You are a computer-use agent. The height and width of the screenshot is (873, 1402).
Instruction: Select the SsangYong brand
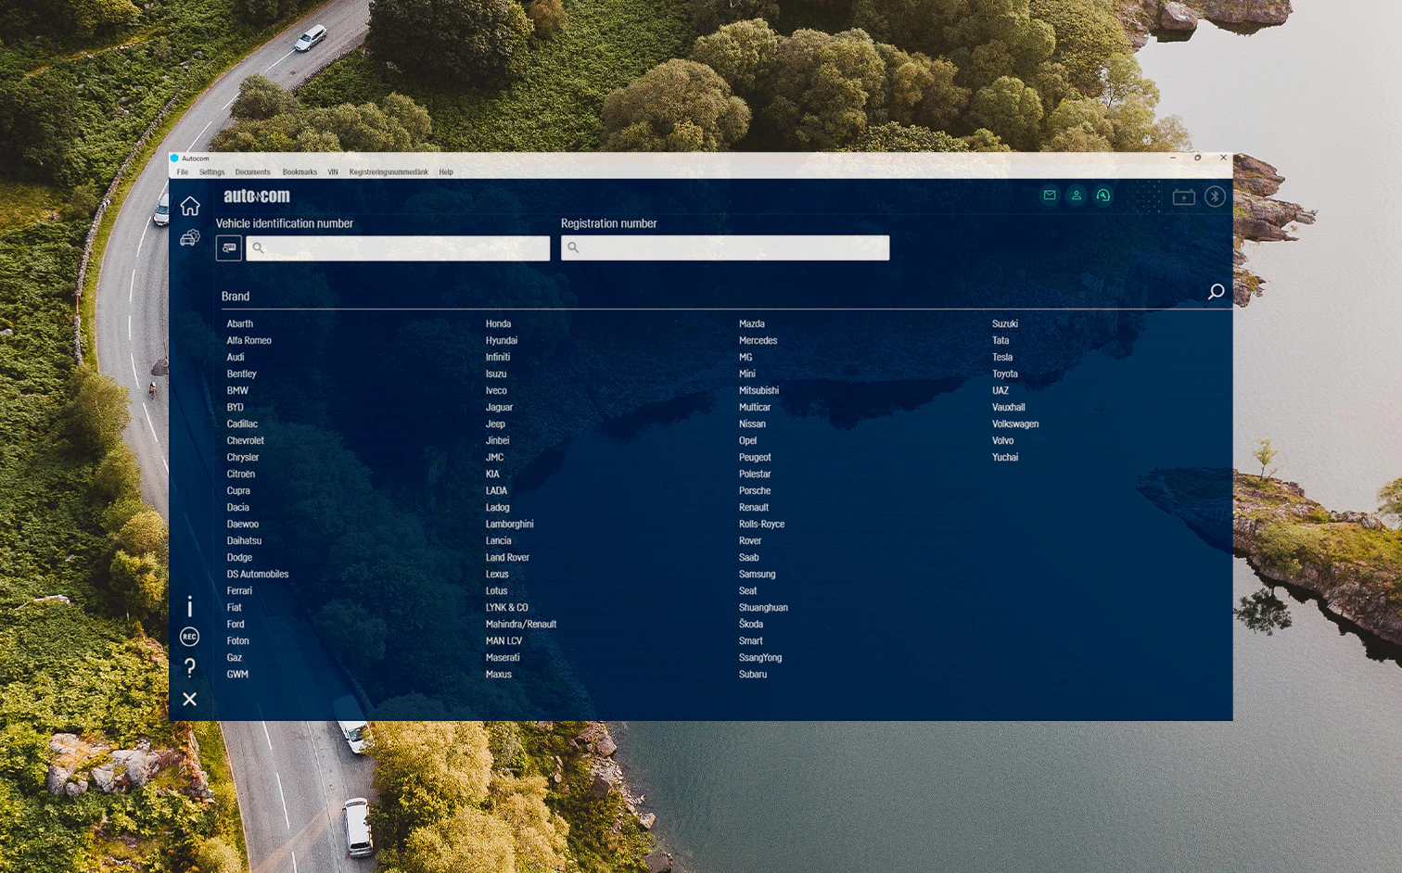click(760, 657)
